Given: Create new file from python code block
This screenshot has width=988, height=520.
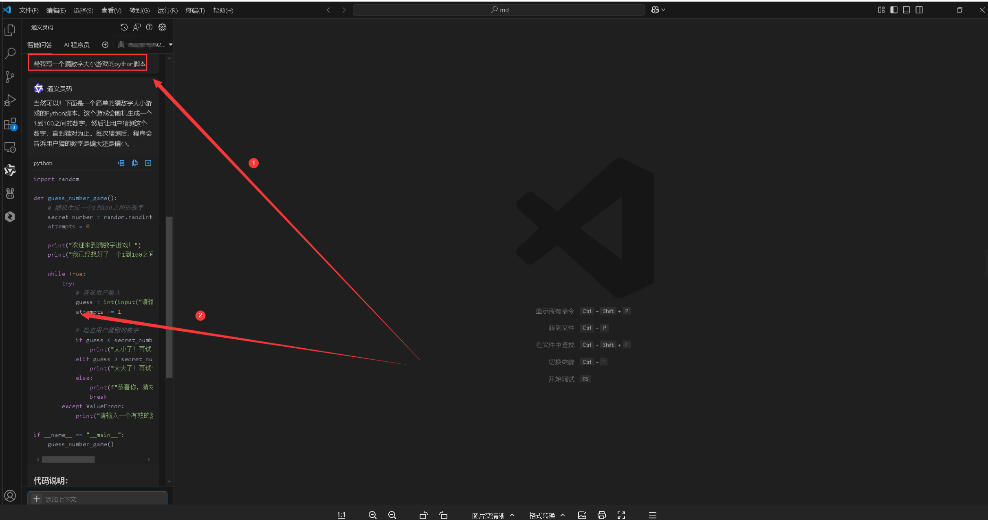Looking at the screenshot, I should point(148,163).
